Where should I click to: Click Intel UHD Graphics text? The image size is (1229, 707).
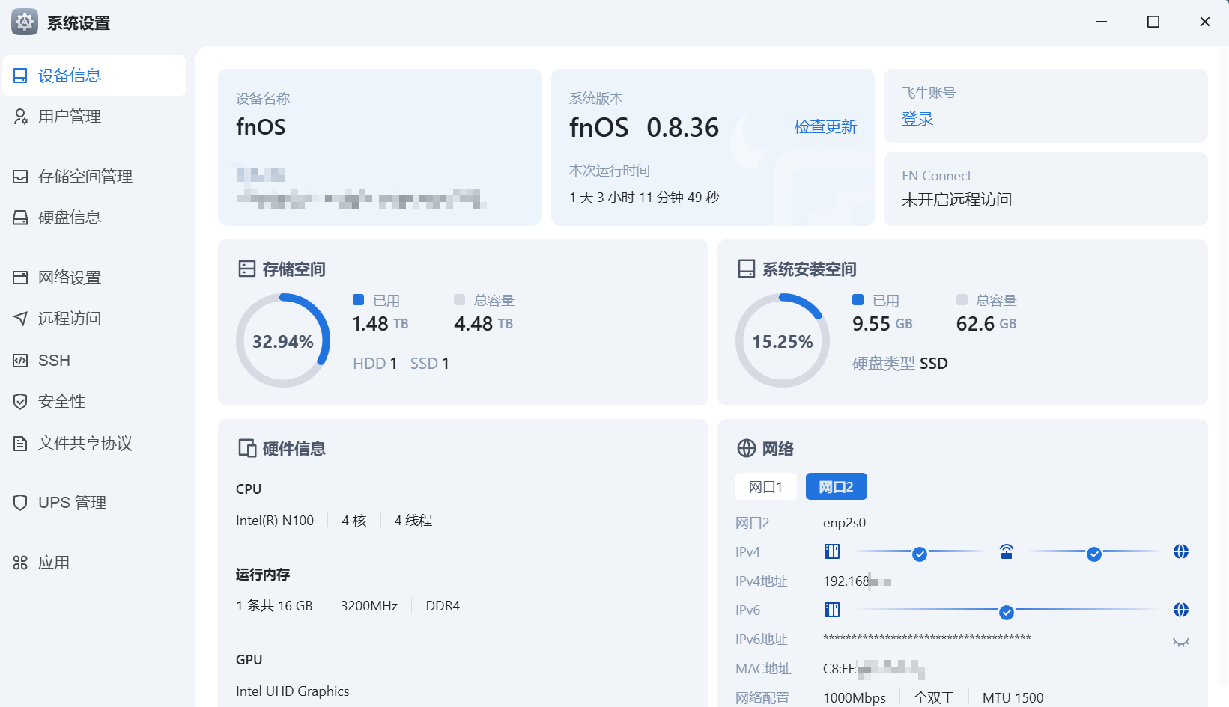tap(293, 691)
